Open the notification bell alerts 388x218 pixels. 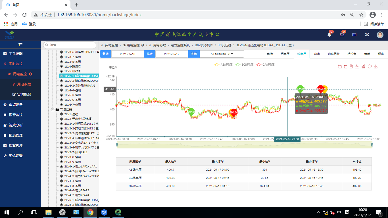329,35
